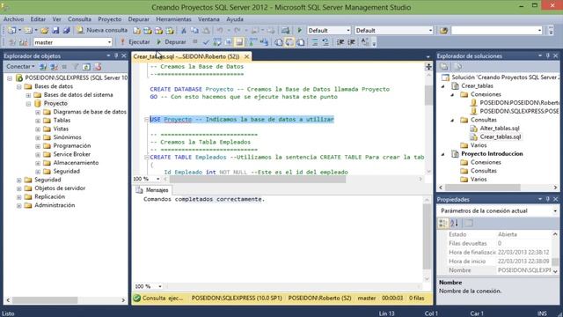Toggle Results to File button
563x317 pixels.
point(301,42)
